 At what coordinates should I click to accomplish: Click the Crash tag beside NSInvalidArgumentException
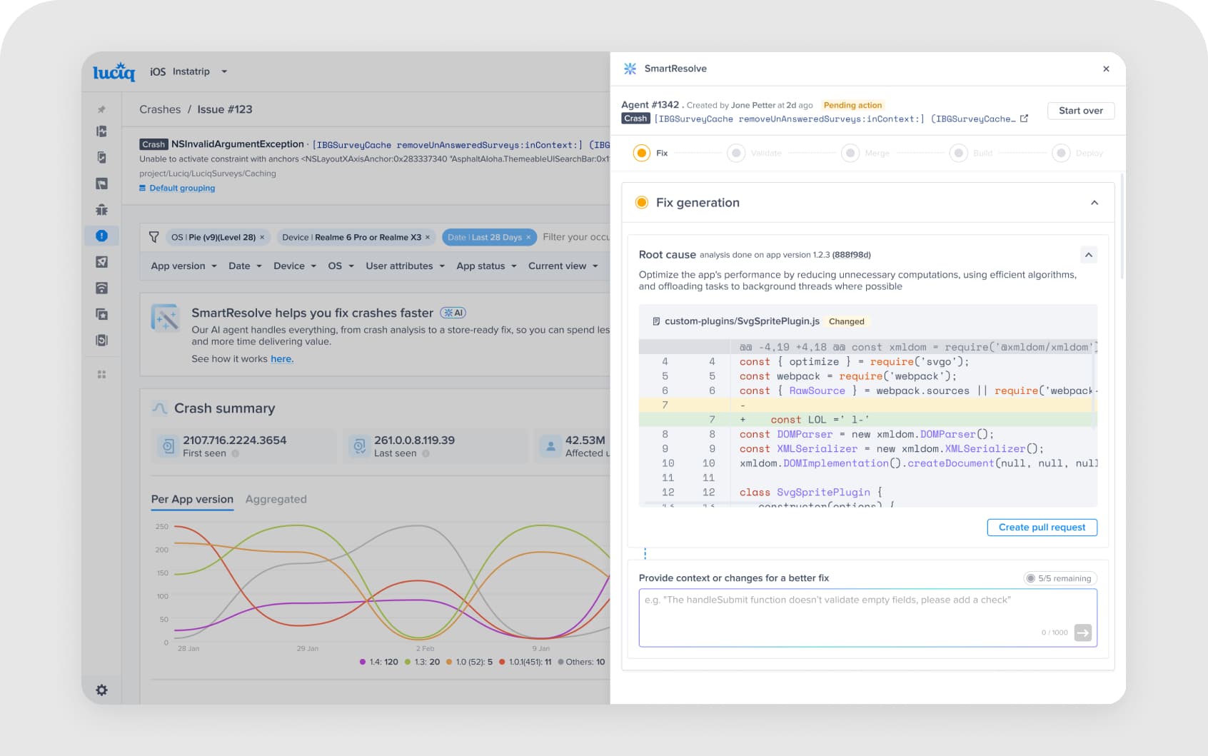[153, 144]
